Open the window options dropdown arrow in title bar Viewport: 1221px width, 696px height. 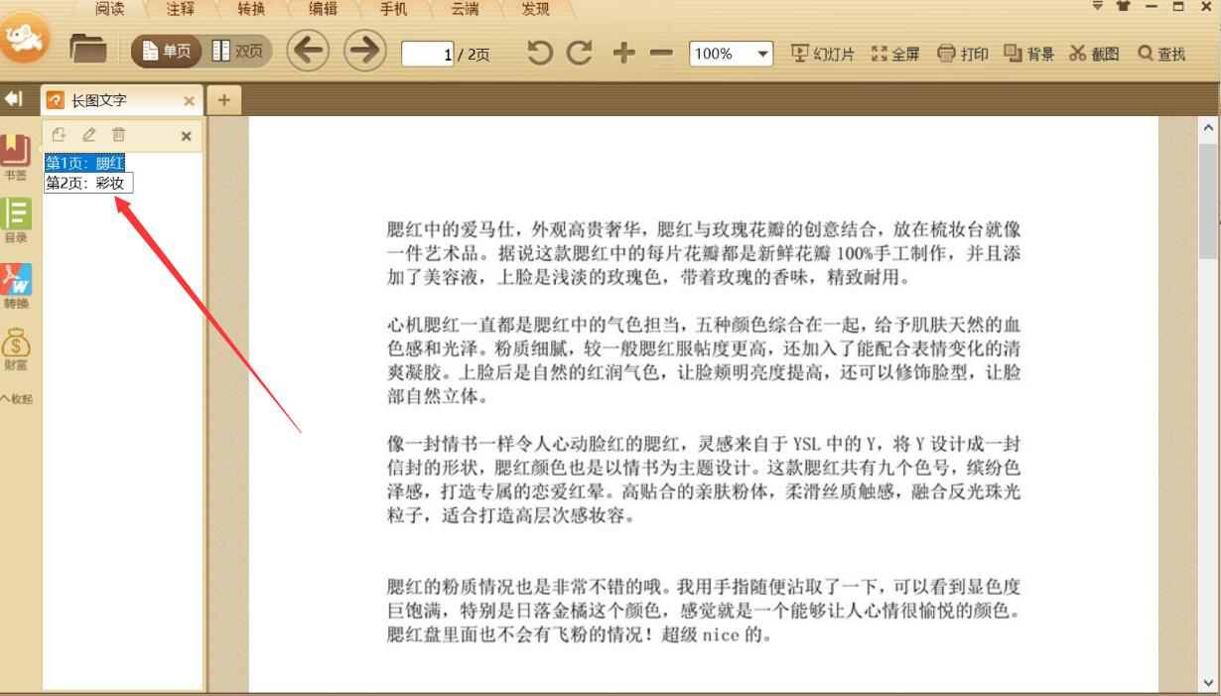(1098, 6)
